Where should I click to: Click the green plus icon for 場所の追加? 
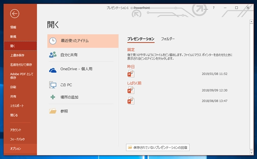pos(53,97)
